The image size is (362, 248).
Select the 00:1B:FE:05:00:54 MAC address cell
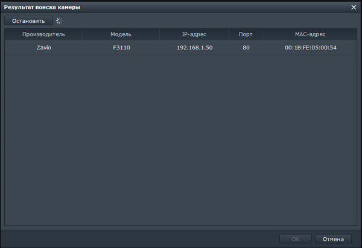(310, 48)
